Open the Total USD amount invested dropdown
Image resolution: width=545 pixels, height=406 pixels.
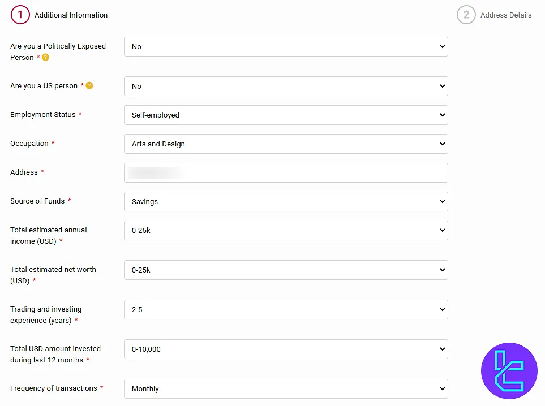[286, 349]
